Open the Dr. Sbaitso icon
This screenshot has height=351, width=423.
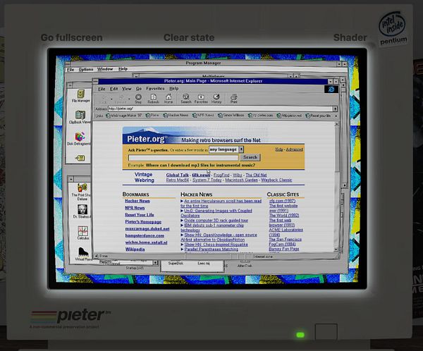[x=82, y=211]
